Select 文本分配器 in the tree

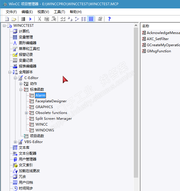[28, 153]
